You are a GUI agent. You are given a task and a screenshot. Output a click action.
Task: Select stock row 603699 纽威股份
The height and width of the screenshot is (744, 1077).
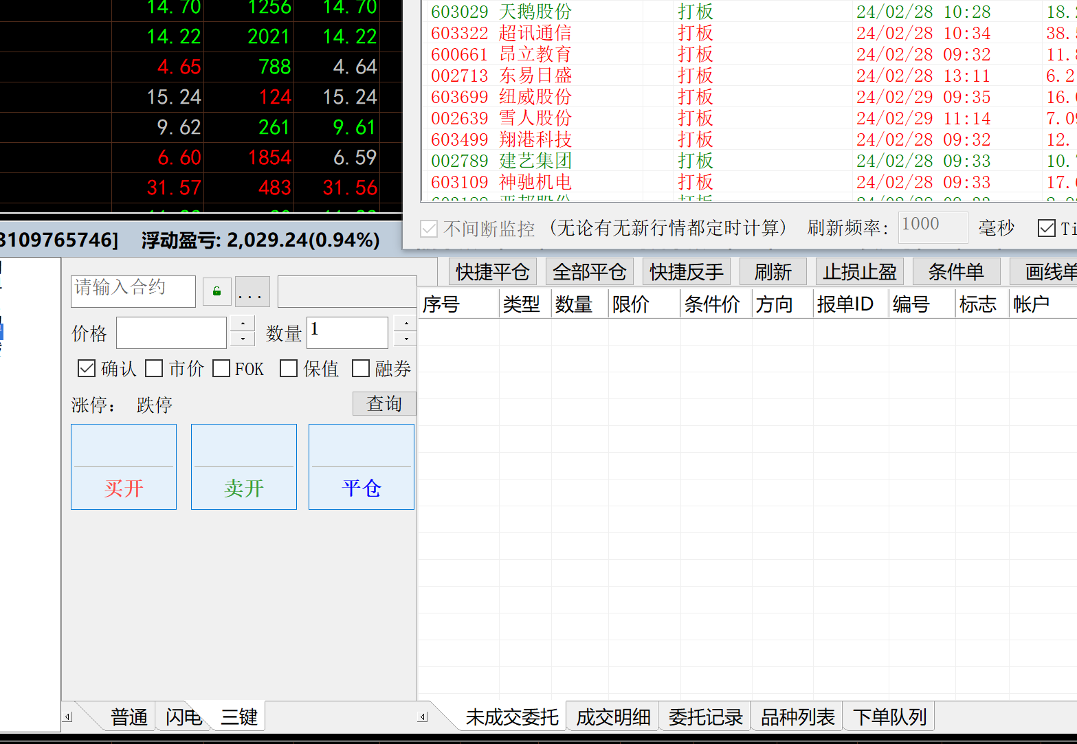[749, 97]
